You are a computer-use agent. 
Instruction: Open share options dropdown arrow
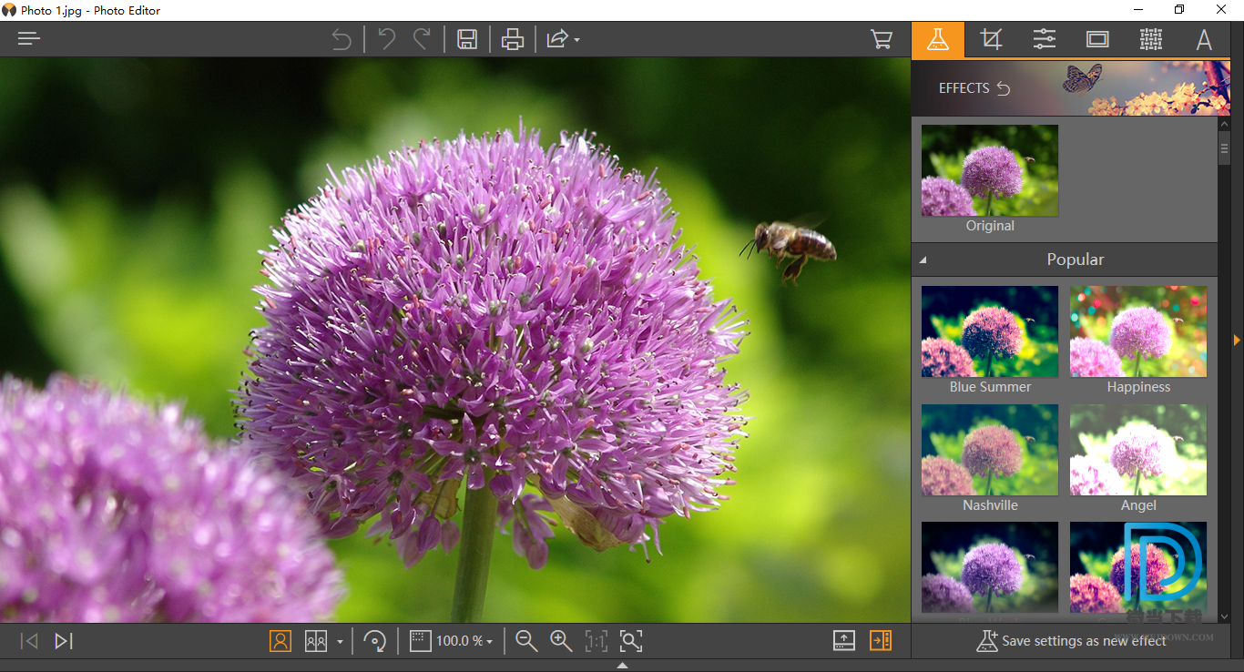[576, 40]
